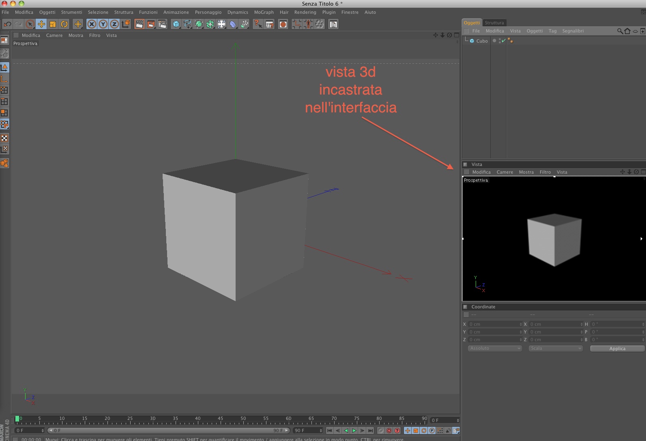Open the Assoluto coordinate mode dropdown
Viewport: 646px width, 441px height.
(495, 348)
